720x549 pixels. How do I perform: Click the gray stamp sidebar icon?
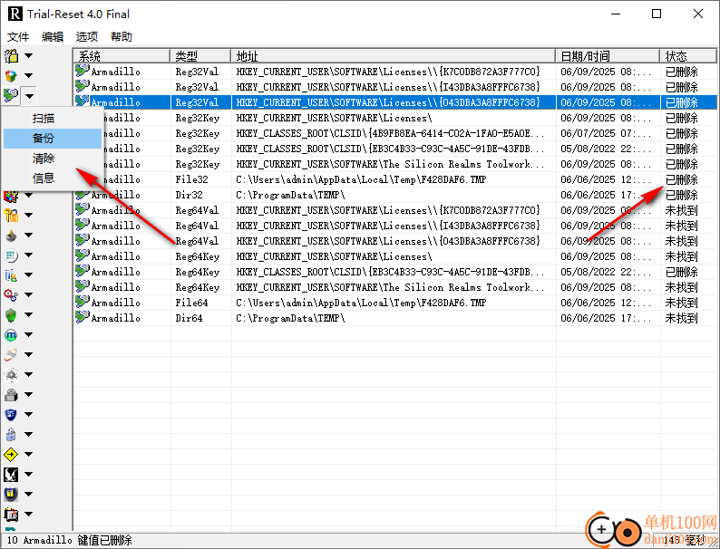tap(11, 236)
